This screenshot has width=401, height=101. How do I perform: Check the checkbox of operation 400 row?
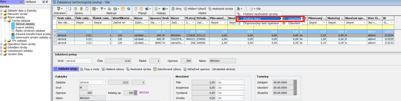(55, 39)
